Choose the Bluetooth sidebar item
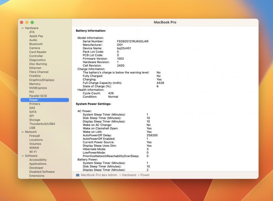Screen dimensions: 273x201 36,44
